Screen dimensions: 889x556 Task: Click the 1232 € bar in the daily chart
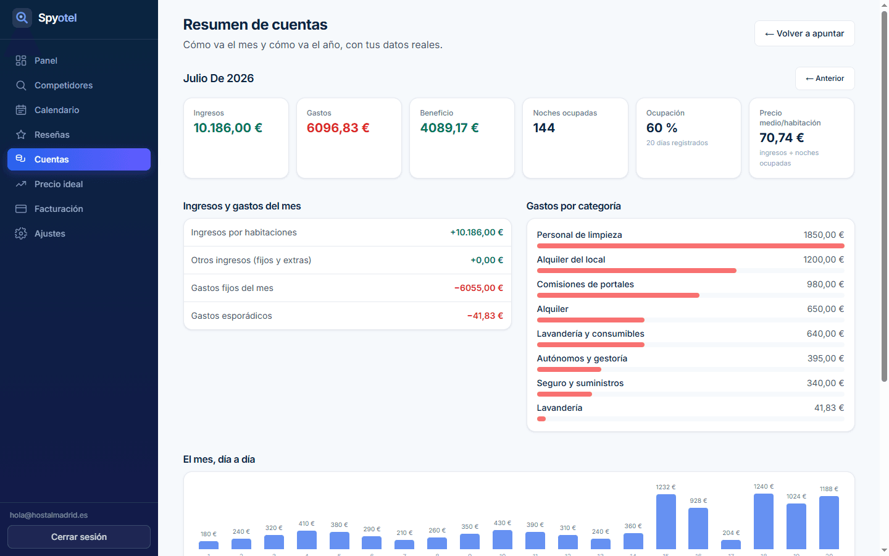[666, 521]
